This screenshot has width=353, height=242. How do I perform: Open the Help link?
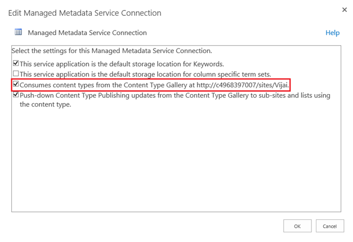(x=332, y=33)
